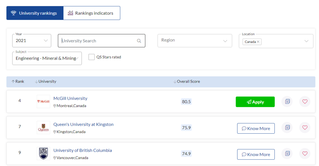This screenshot has width=319, height=166.
Task: Focus the University Search input field
Action: [97, 41]
